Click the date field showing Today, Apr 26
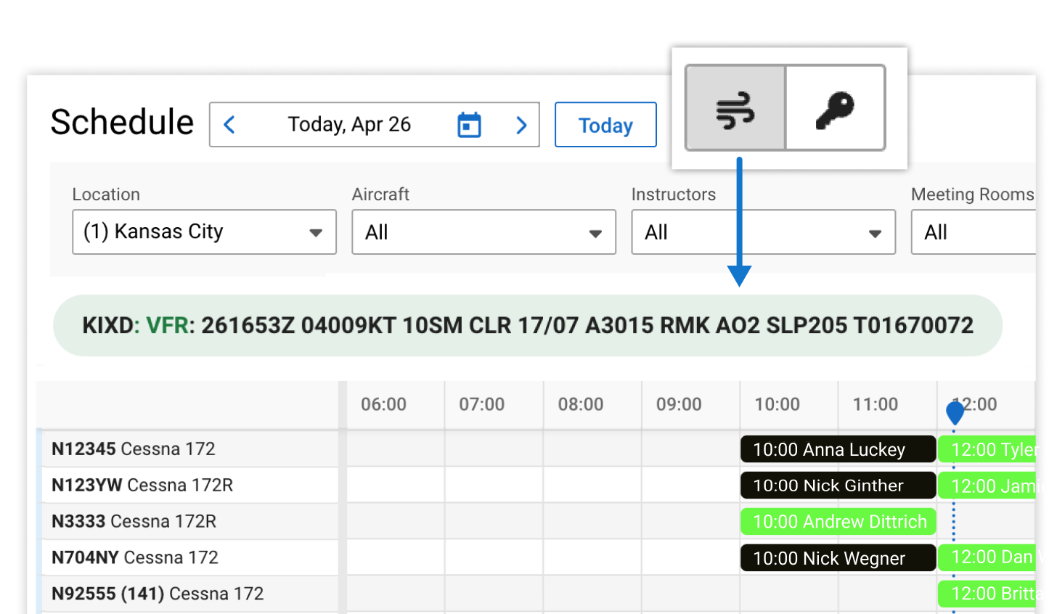1057x614 pixels. 349,125
